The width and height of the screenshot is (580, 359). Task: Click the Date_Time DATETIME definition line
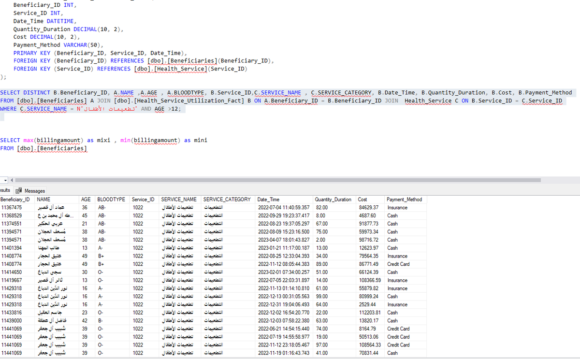[44, 21]
